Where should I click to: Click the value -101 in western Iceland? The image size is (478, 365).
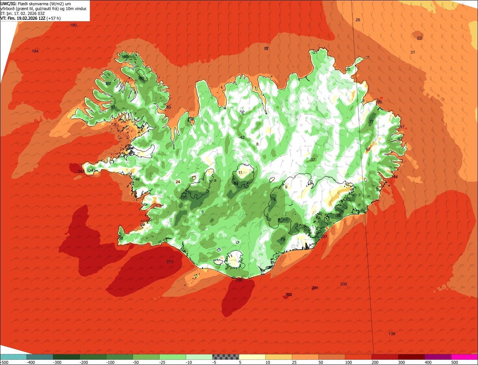tap(183, 197)
